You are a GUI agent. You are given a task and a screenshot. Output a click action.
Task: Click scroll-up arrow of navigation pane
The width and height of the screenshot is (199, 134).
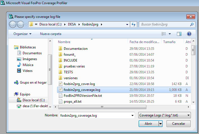50,41
